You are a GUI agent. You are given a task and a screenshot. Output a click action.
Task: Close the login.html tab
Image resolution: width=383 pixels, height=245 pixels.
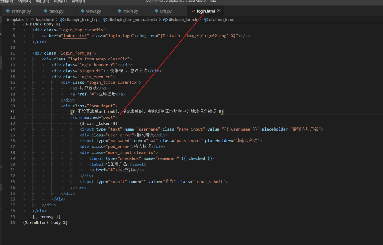click(x=219, y=11)
